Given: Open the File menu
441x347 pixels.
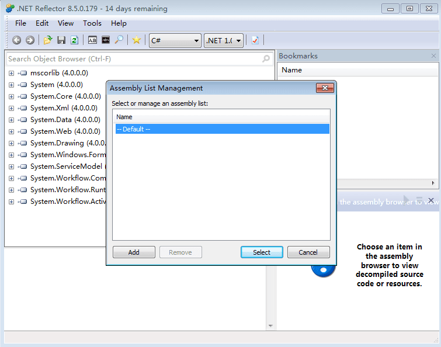Looking at the screenshot, I should point(20,23).
